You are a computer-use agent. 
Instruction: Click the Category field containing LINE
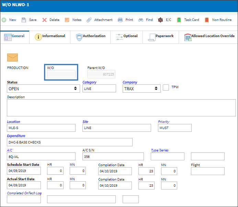pos(99,89)
